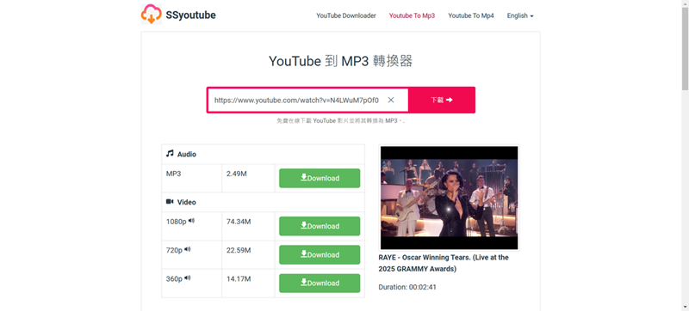Click the 22.59M file size cell
The height and width of the screenshot is (311, 689).
pos(248,254)
